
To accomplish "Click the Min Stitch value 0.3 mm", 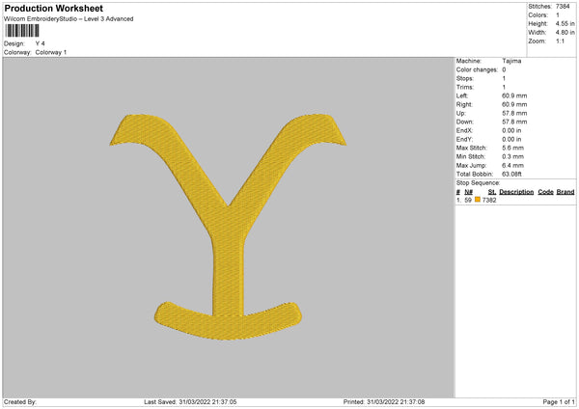I will click(x=512, y=157).
